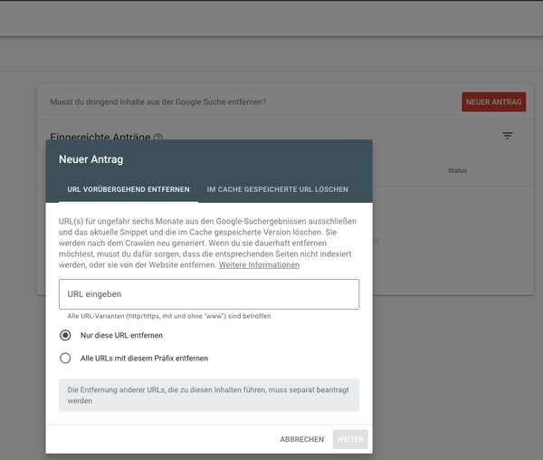Click the 'Alle URL-Varianten' helper text
This screenshot has width=543, height=460.
click(x=169, y=316)
